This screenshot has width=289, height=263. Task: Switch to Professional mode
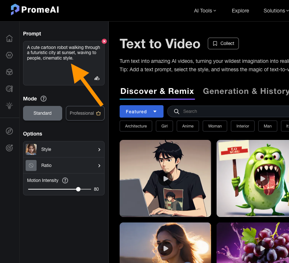point(85,113)
